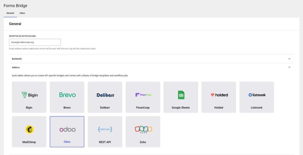Select the blue "Odoo" addon name label

[x=67, y=142]
